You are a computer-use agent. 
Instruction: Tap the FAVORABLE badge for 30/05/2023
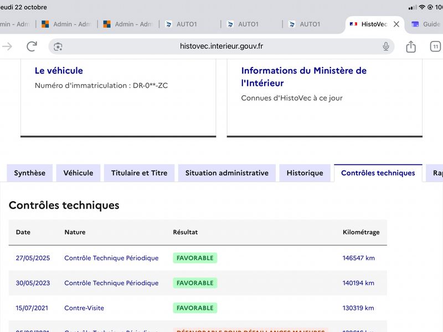[x=195, y=283]
